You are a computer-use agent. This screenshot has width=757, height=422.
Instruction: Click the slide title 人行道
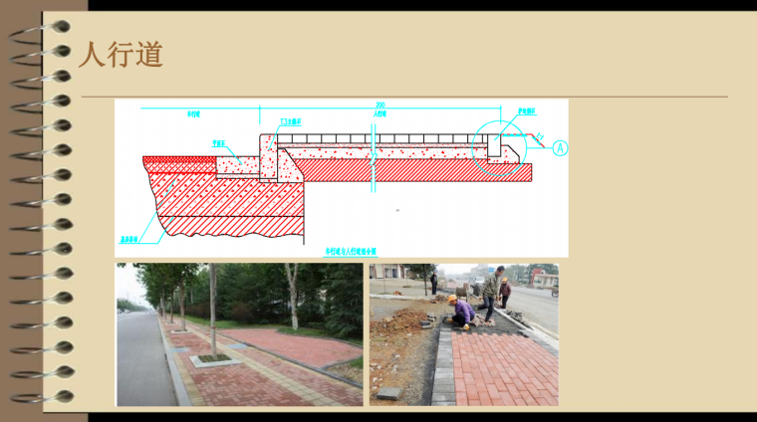point(121,55)
